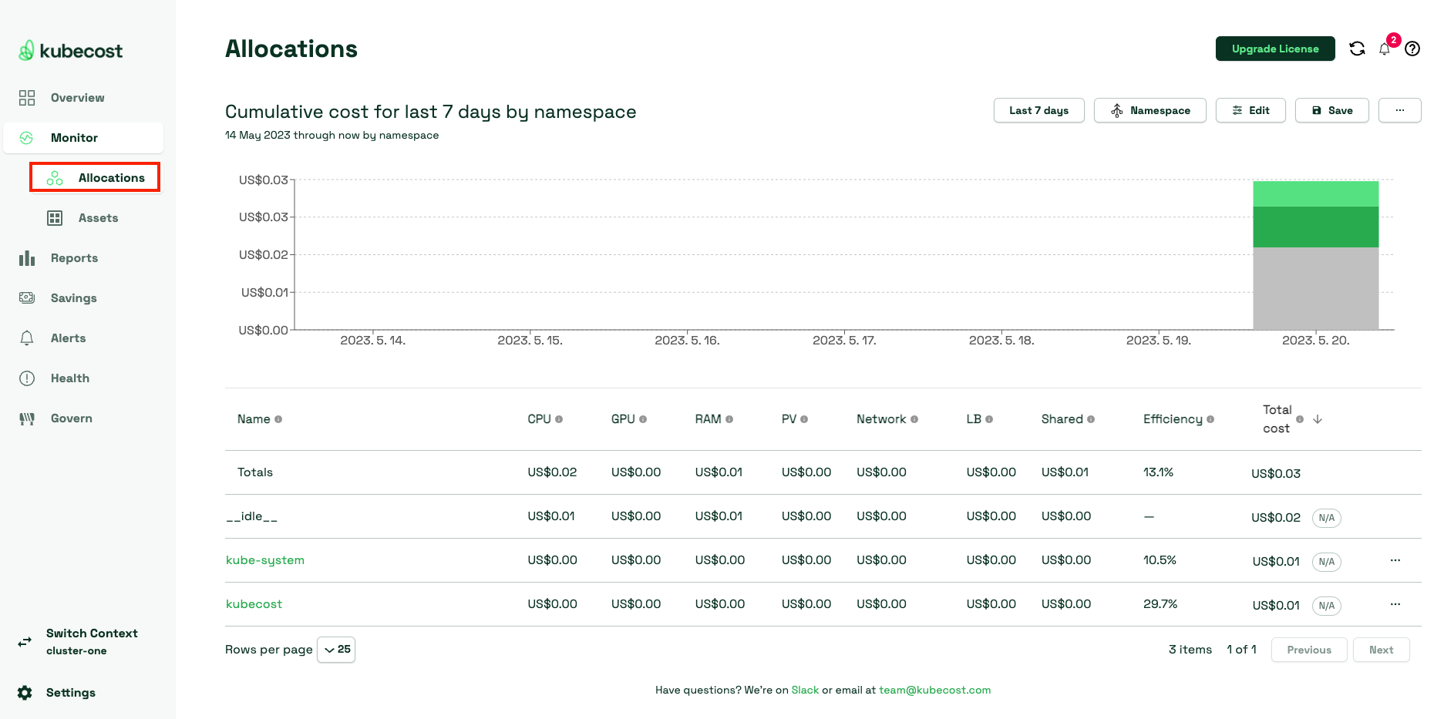The height and width of the screenshot is (719, 1444).
Task: Open actions menu for kubecost row
Action: coord(1395,604)
